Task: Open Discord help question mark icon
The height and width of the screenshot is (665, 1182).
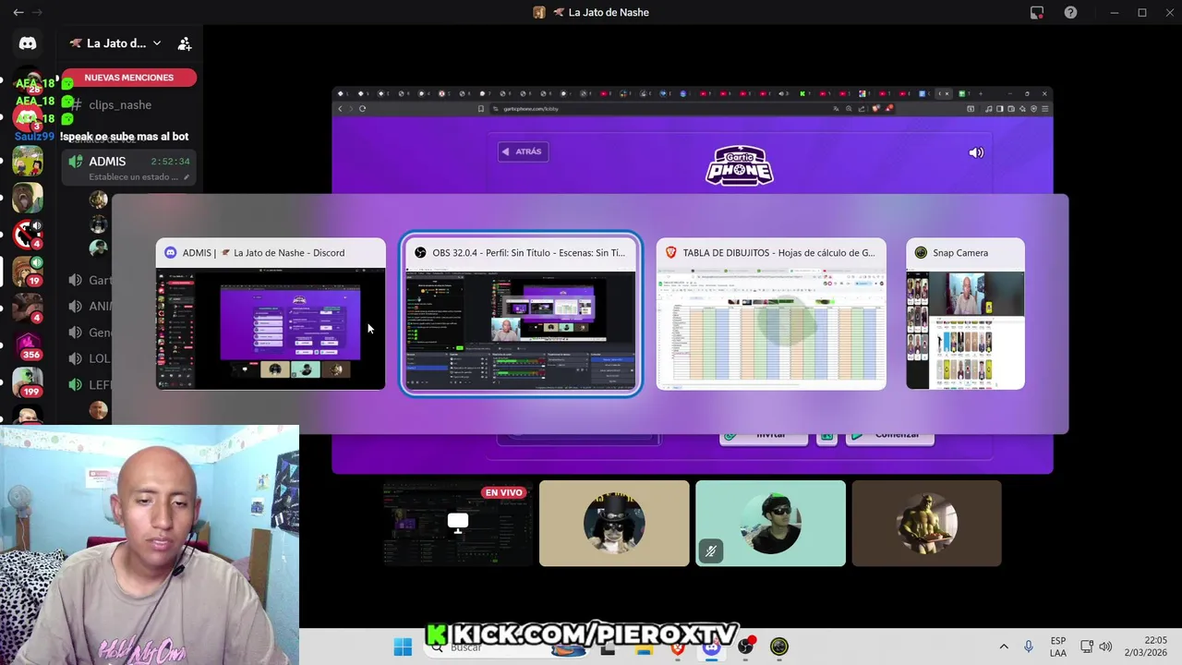Action: (x=1070, y=12)
